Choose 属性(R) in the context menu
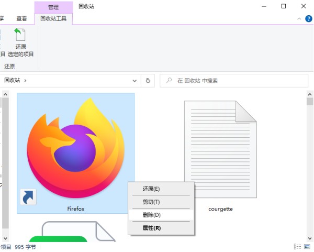The image size is (314, 252). (x=161, y=228)
